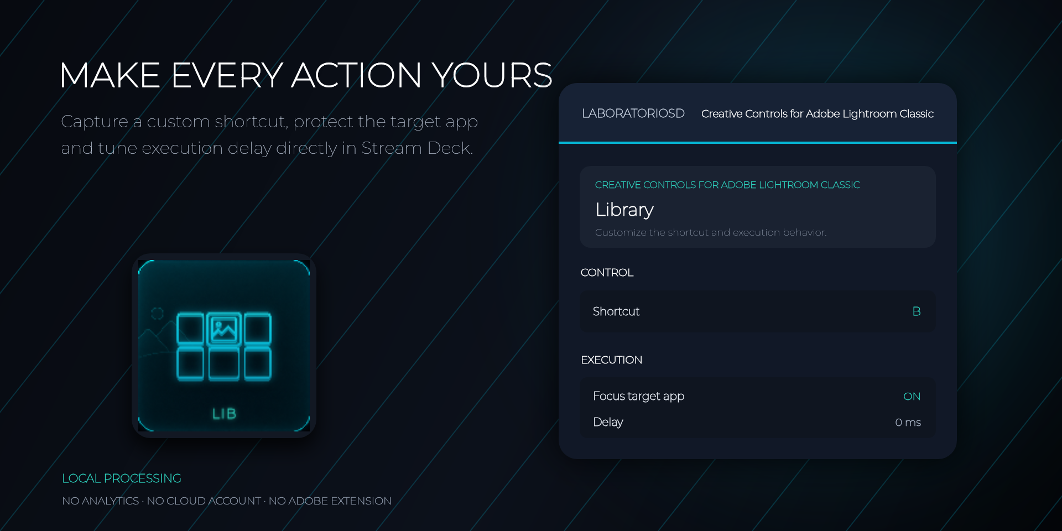Click the LABORATORIOSD header label
Screen dimensions: 1062x531
point(633,113)
